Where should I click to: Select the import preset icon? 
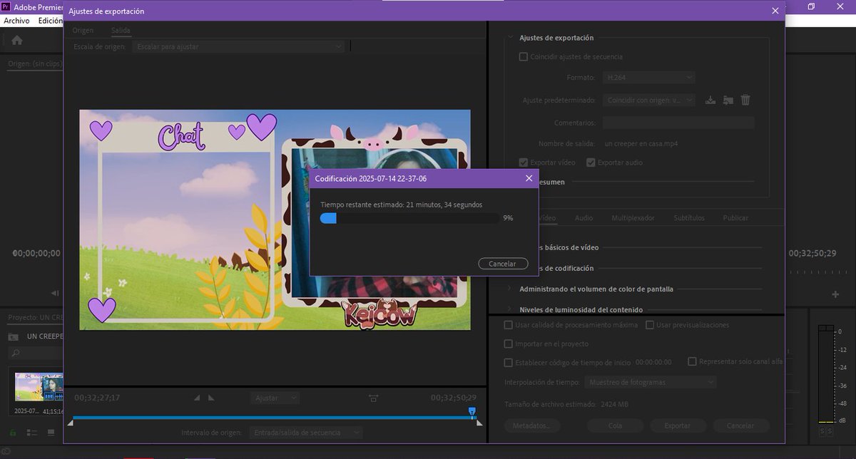pos(728,100)
